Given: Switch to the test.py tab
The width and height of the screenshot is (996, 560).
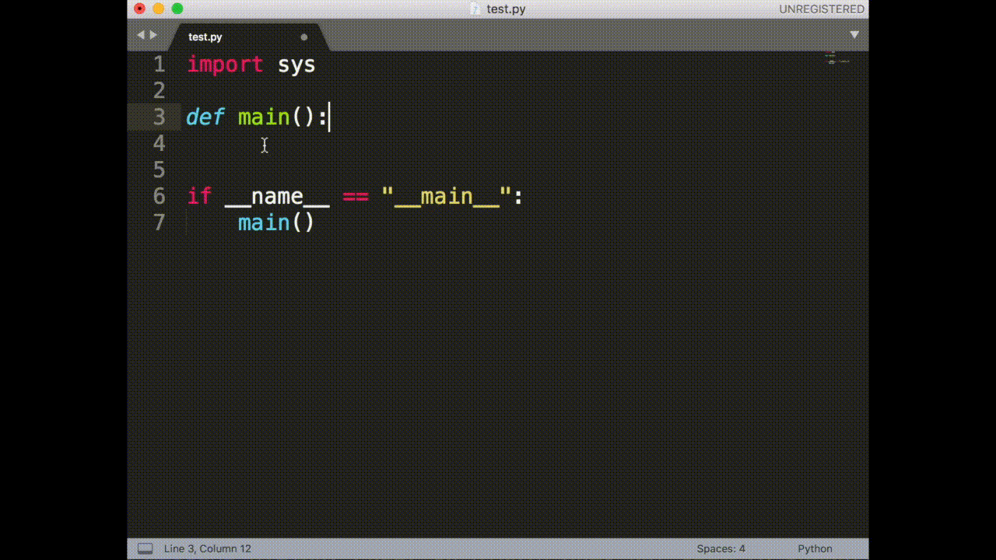Looking at the screenshot, I should 205,37.
